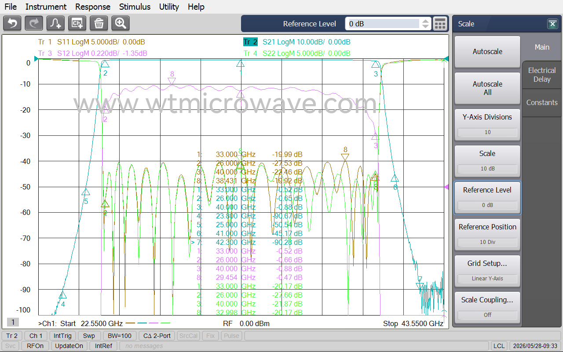Click the Redo toolbar icon

pos(34,23)
